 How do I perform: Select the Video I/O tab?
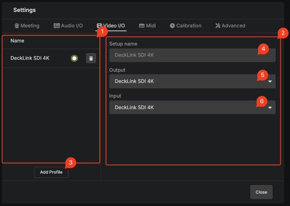point(111,26)
